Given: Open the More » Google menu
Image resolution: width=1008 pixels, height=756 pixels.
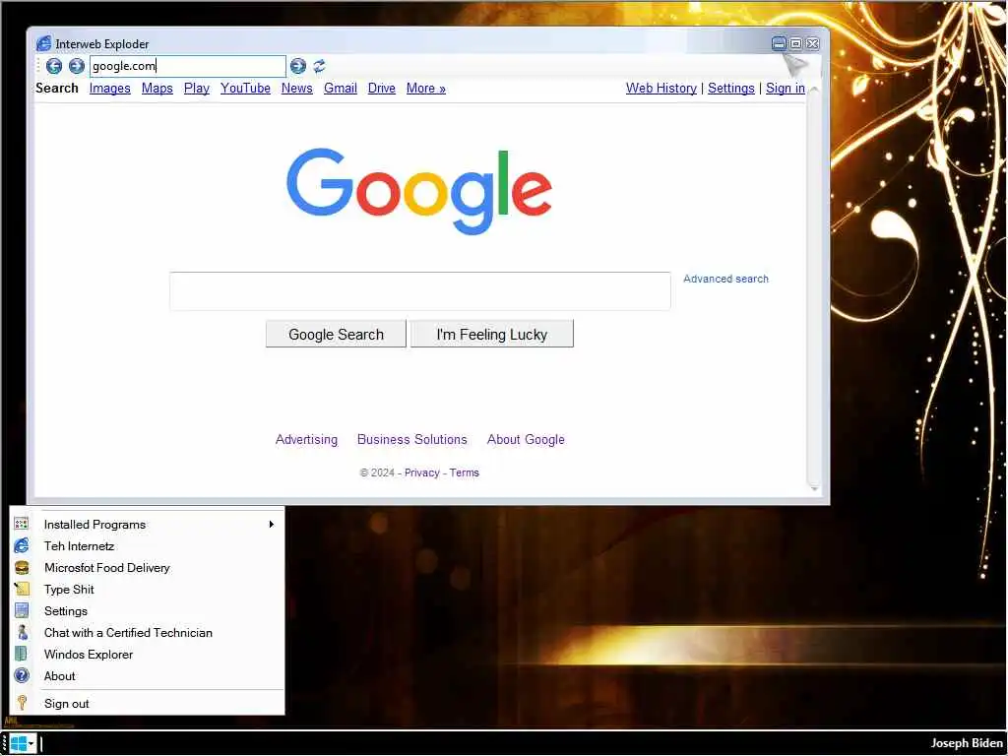Looking at the screenshot, I should [425, 88].
